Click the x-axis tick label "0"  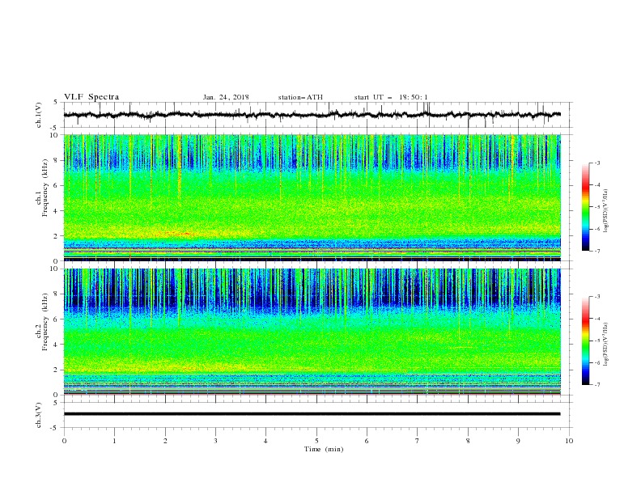[x=64, y=441]
